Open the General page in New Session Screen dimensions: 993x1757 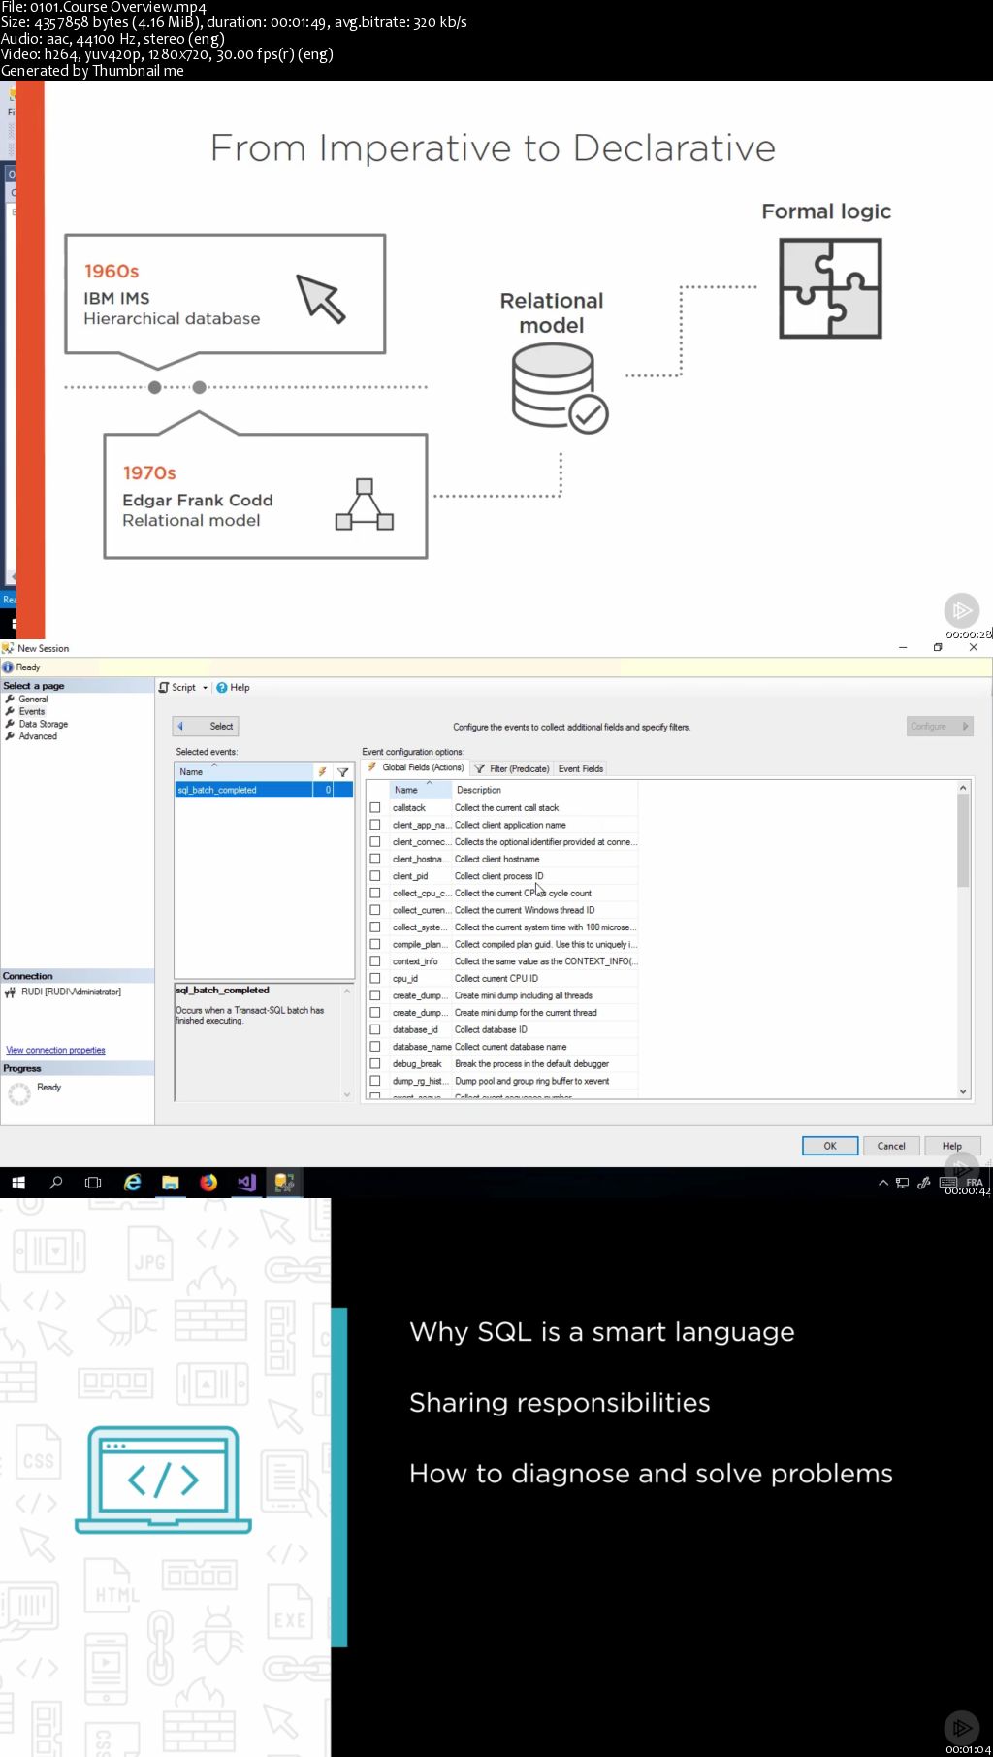33,699
